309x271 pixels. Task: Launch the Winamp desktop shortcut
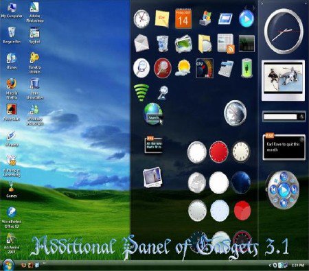tap(11, 139)
